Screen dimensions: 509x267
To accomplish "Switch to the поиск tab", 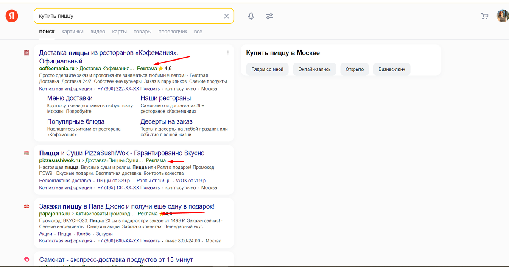I will tap(47, 32).
